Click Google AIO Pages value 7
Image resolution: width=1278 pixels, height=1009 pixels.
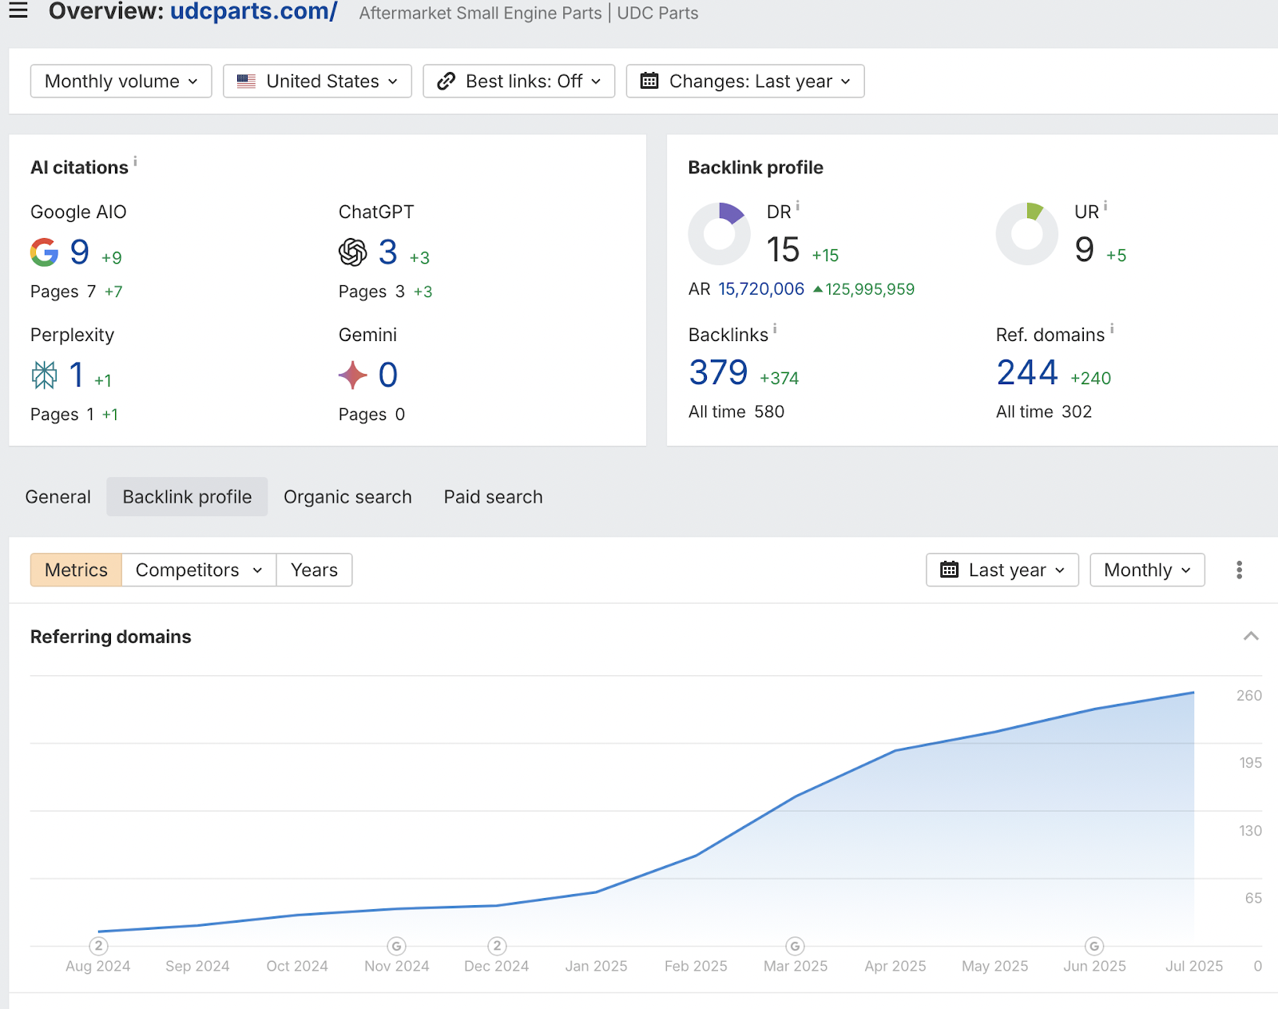(x=92, y=292)
